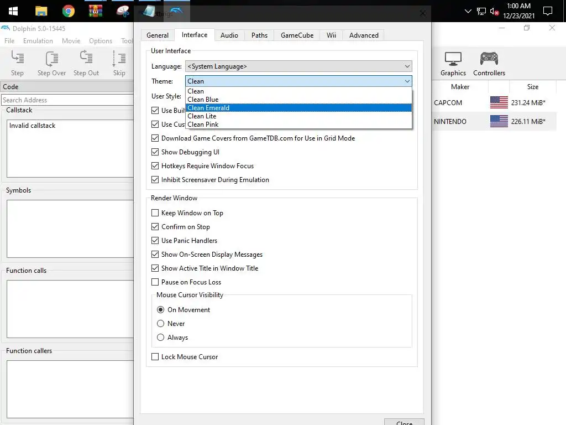Image resolution: width=566 pixels, height=425 pixels.
Task: Select On Movement cursor visibility option
Action: click(x=161, y=310)
